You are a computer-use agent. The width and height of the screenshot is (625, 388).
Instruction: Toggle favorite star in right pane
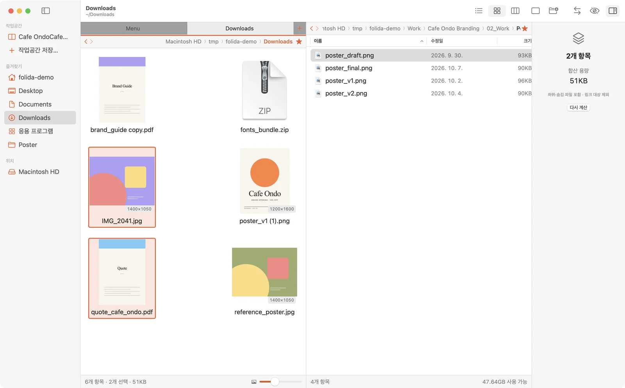525,28
